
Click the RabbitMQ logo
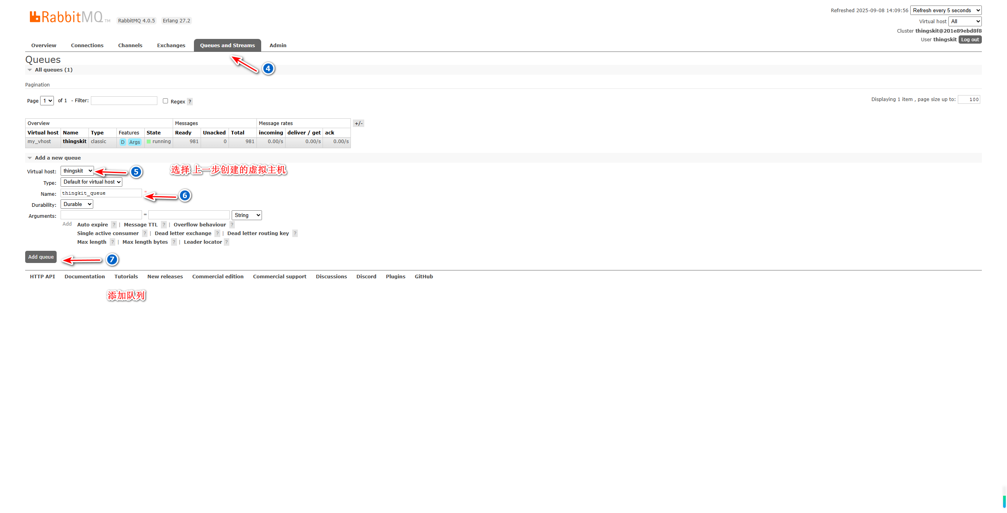[x=66, y=17]
